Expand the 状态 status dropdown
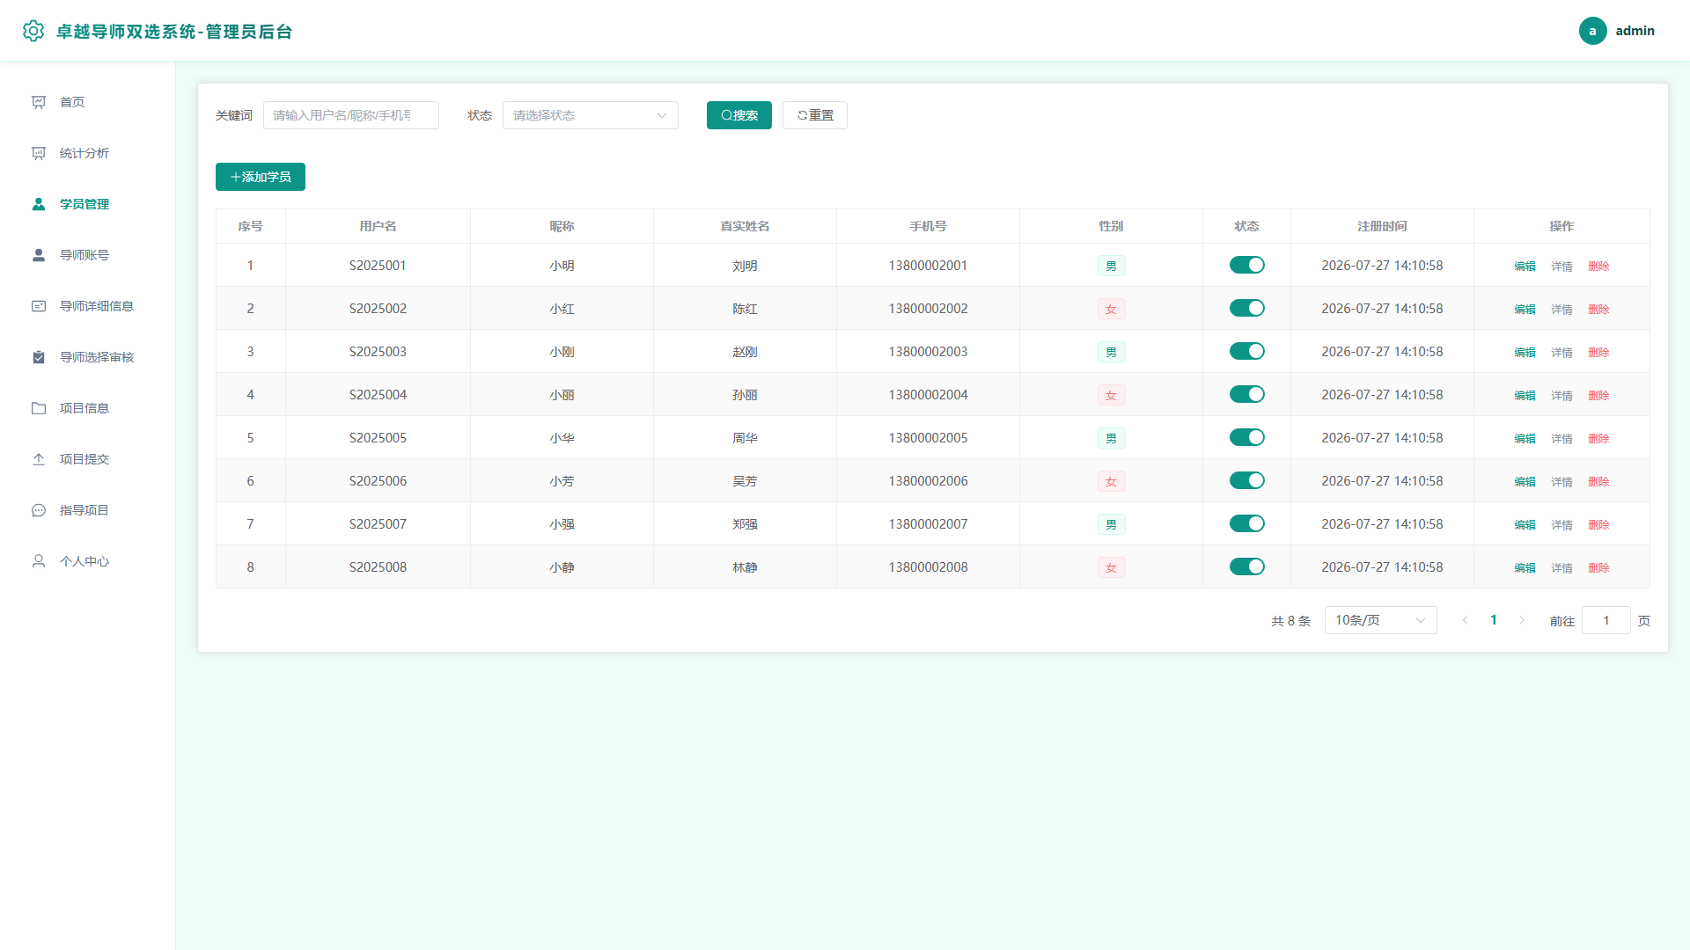The height and width of the screenshot is (950, 1690). [x=590, y=115]
